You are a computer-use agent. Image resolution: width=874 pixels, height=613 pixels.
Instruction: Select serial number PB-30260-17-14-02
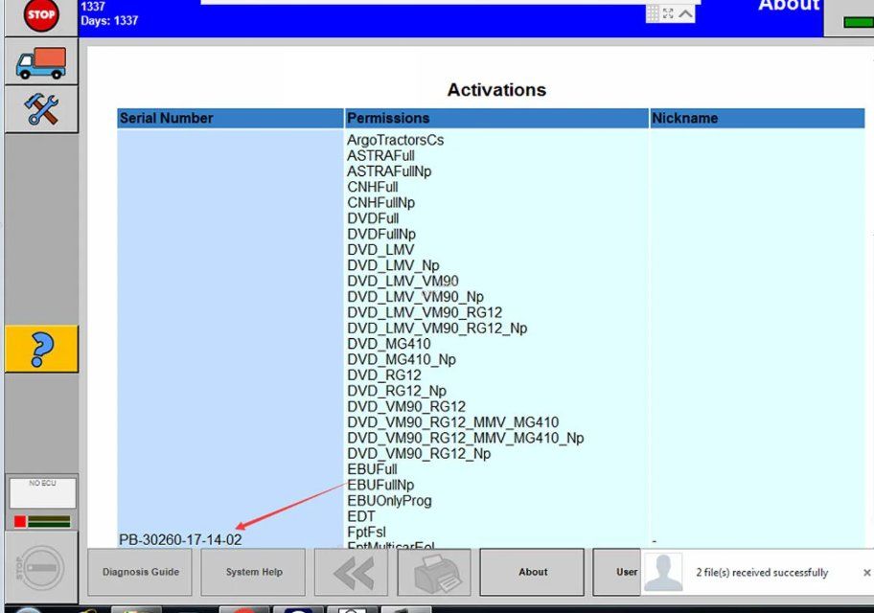[180, 540]
